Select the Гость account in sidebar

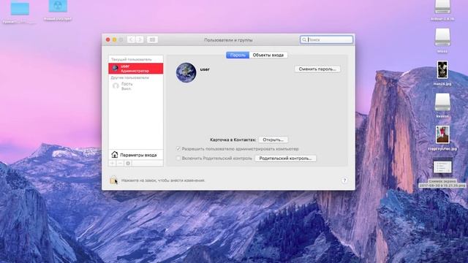136,86
